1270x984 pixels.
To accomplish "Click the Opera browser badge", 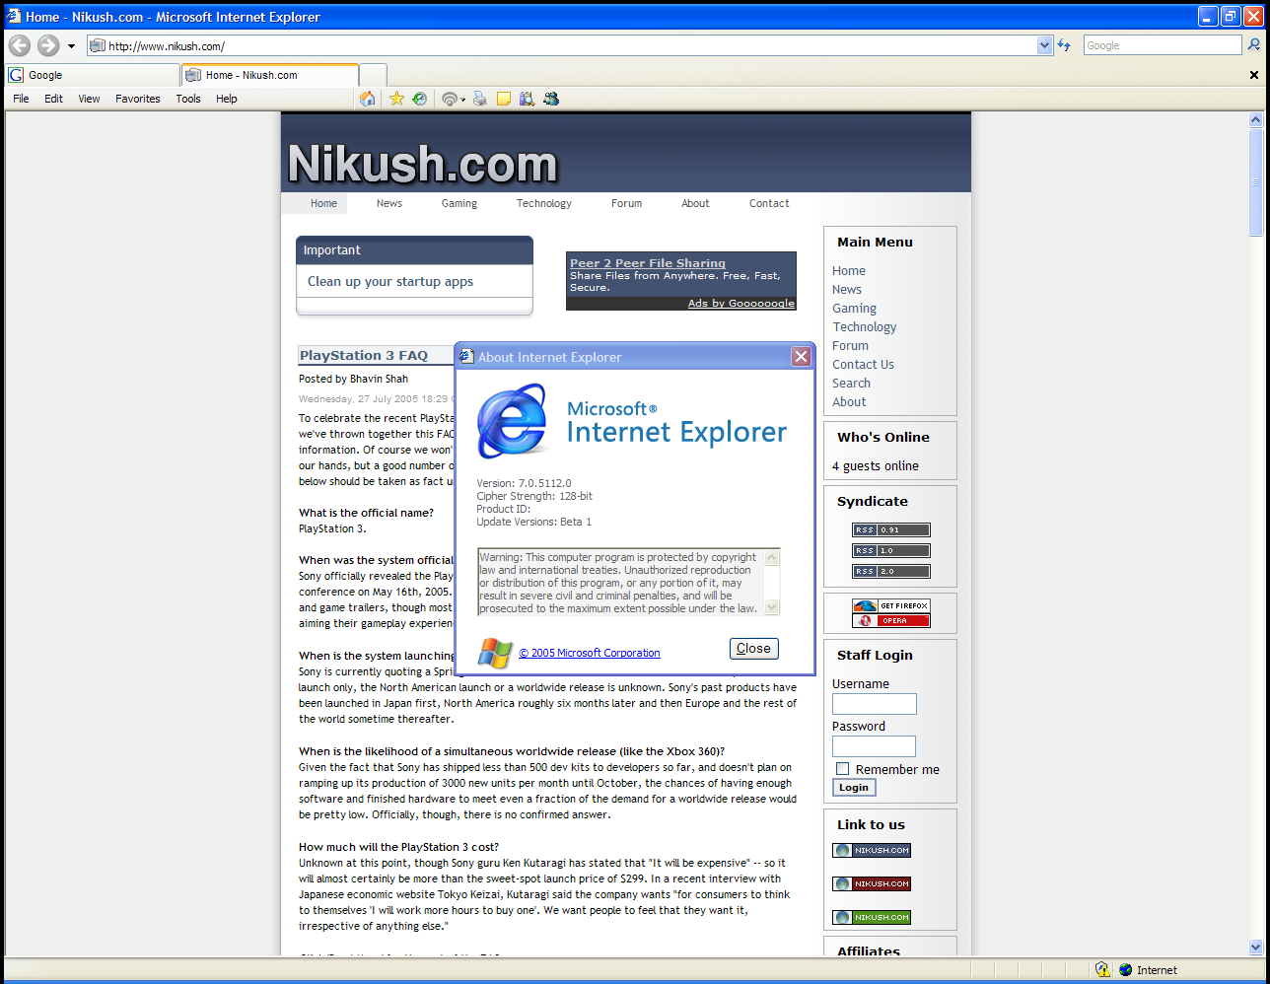I will click(891, 620).
